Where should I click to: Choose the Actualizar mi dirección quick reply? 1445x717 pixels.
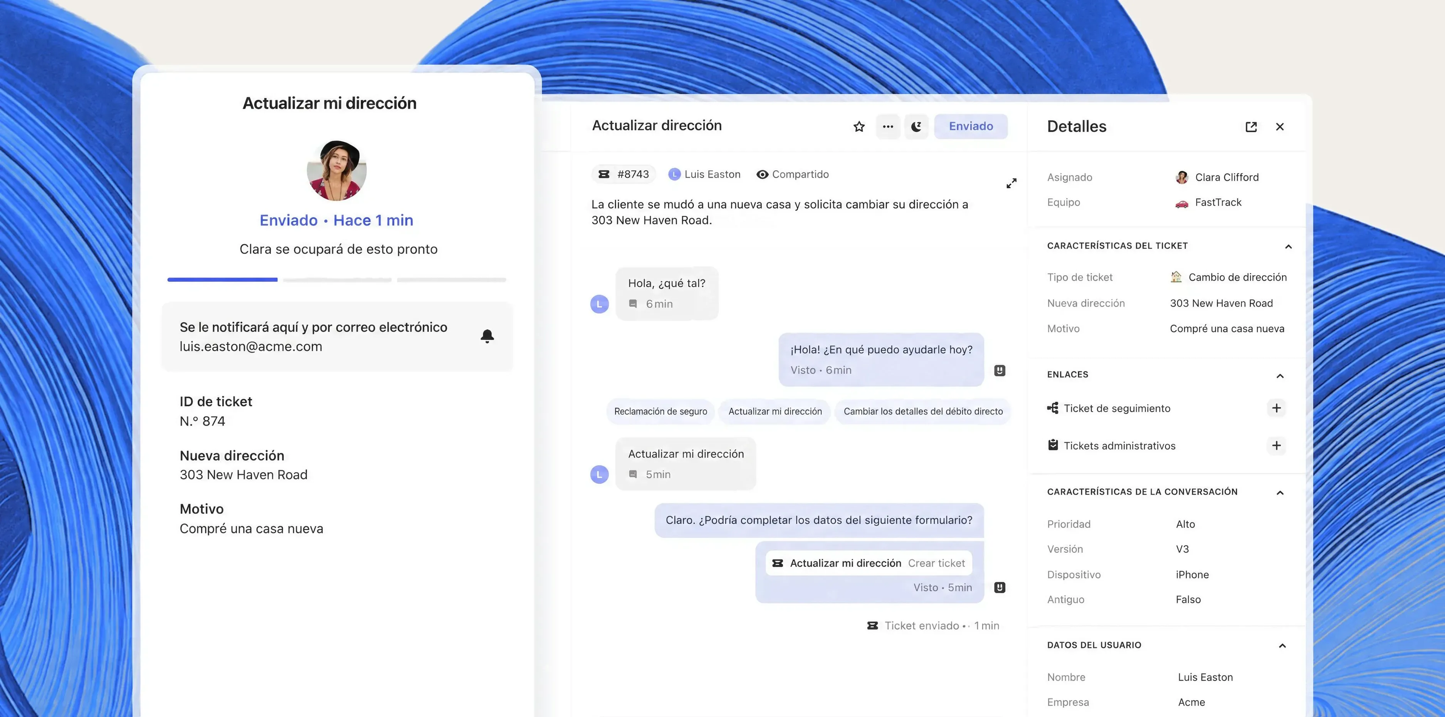coord(775,411)
